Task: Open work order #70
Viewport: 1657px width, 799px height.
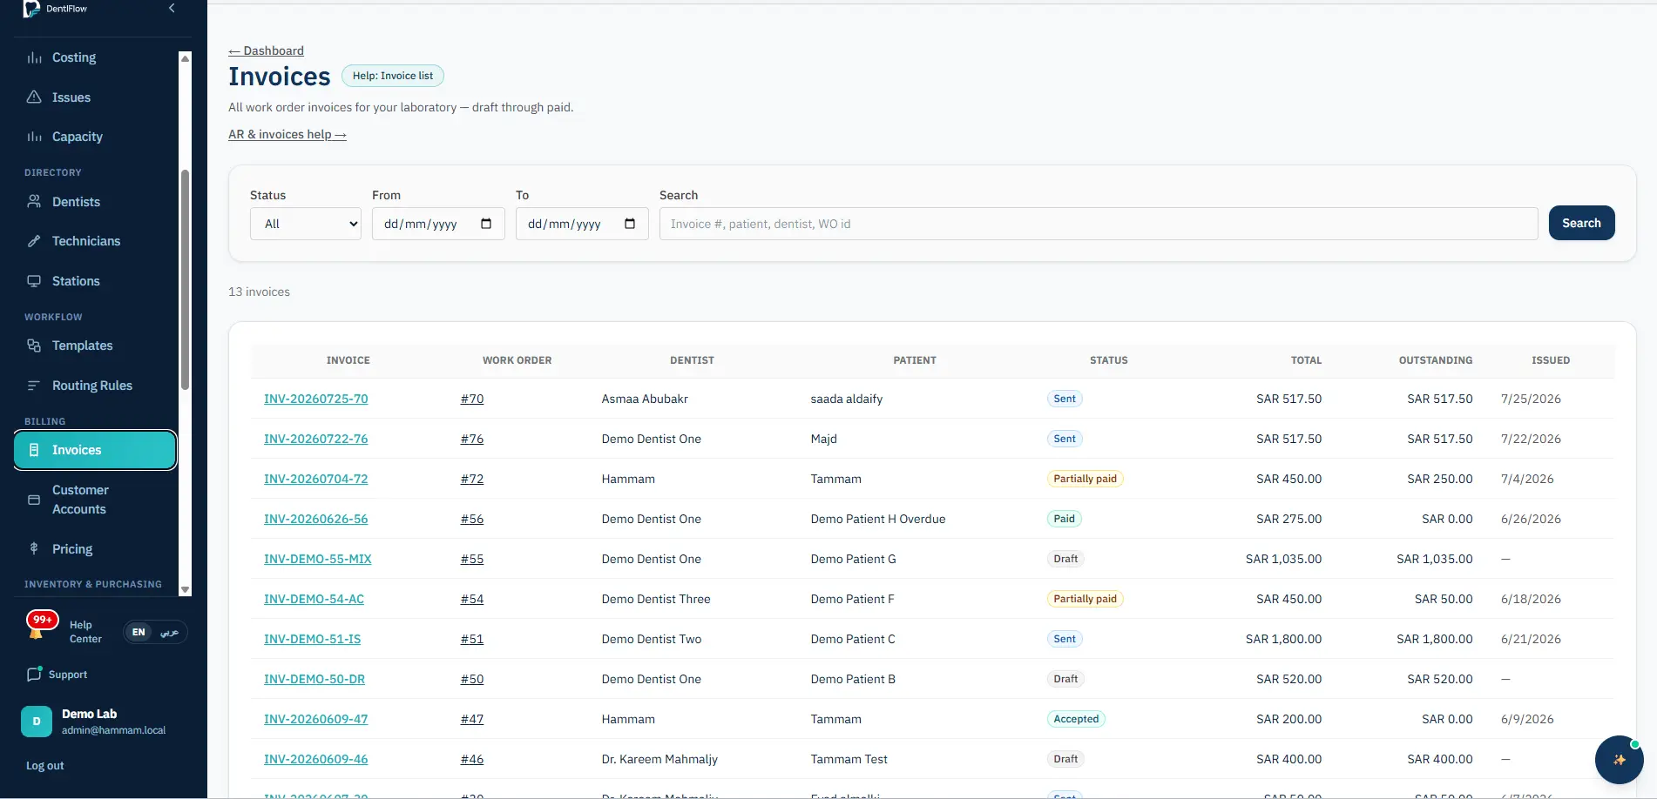Action: pos(472,399)
